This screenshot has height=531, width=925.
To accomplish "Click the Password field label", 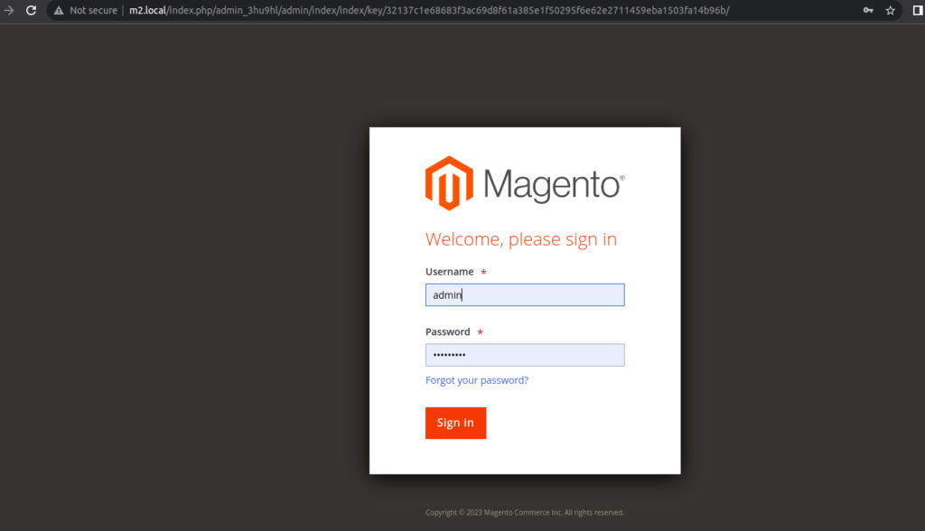I will click(447, 331).
